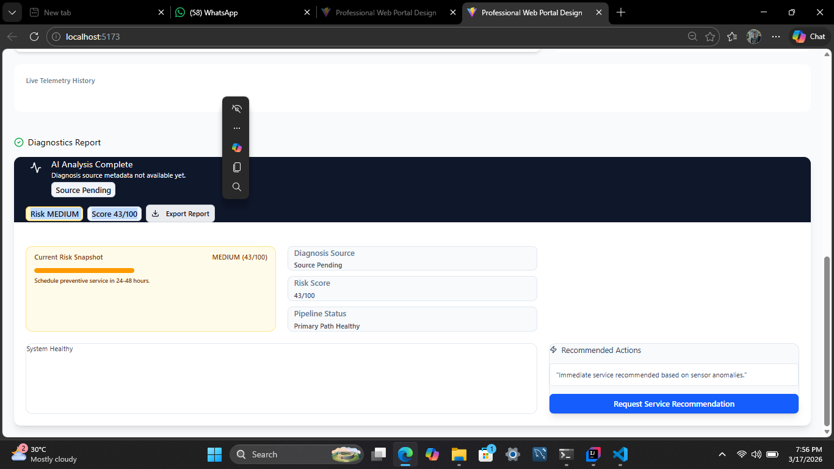Click the localhost:5173 address field
This screenshot has width=834, height=469.
coord(366,37)
